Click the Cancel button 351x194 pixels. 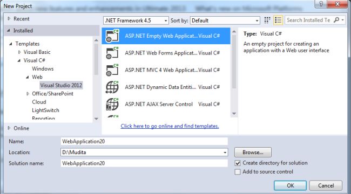click(x=326, y=185)
